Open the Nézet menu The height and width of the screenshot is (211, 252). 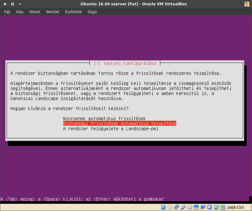point(35,12)
